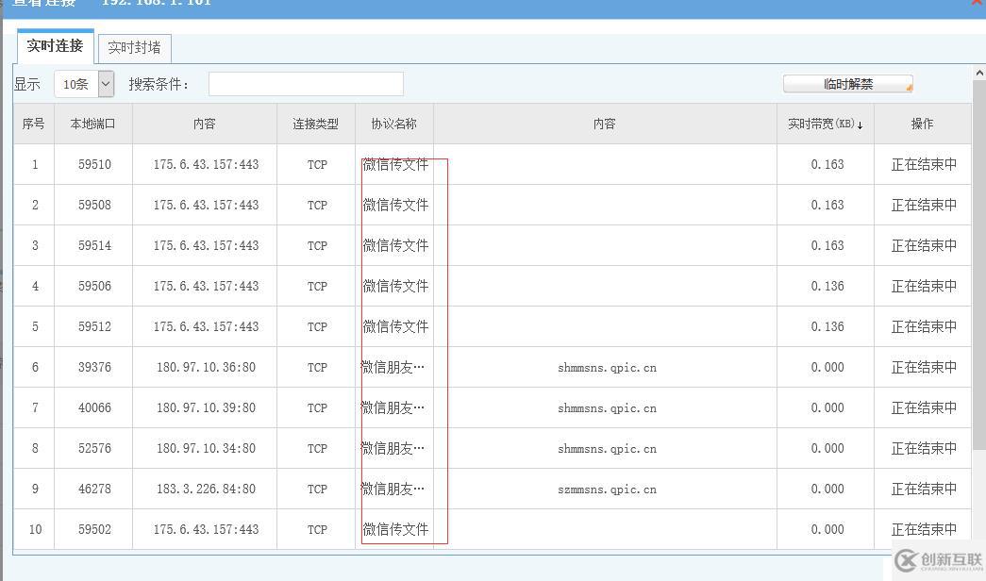Click 175.6.43.157:443 in row 10
Screen dimensions: 986x581
click(207, 529)
